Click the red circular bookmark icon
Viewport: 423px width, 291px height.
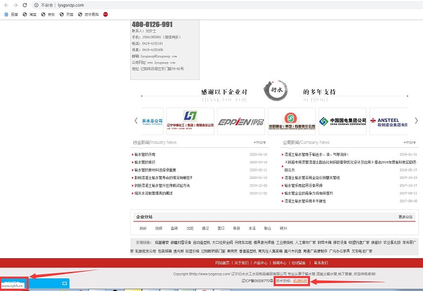tap(105, 14)
